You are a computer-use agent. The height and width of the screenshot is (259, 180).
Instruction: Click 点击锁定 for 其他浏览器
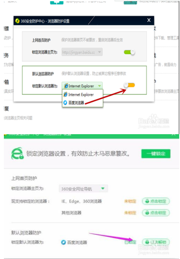tap(156, 213)
